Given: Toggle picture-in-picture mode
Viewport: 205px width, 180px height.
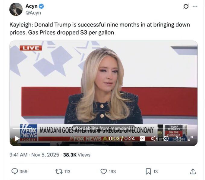Looking at the screenshot, I should (178, 138).
